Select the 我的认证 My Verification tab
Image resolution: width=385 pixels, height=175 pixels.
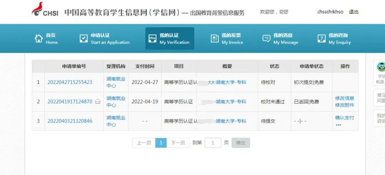[170, 38]
